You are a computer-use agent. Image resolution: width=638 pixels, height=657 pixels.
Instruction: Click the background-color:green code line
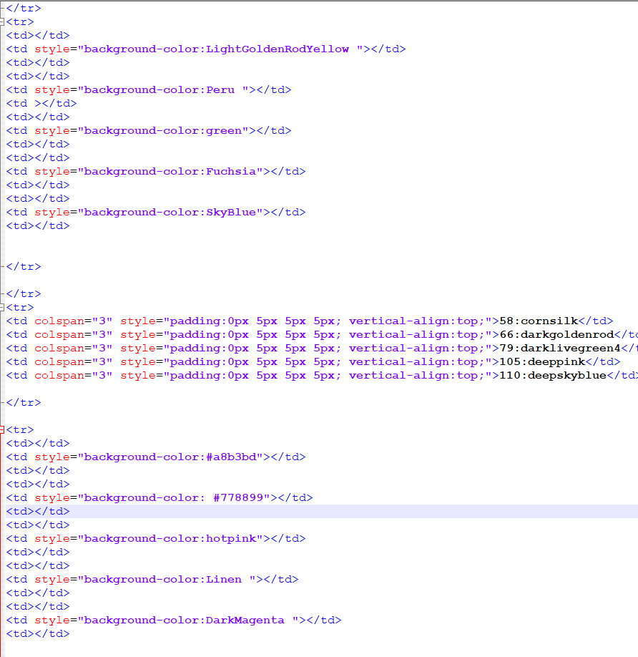pyautogui.click(x=149, y=131)
